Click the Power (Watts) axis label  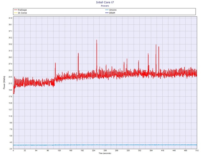[x=4, y=83]
